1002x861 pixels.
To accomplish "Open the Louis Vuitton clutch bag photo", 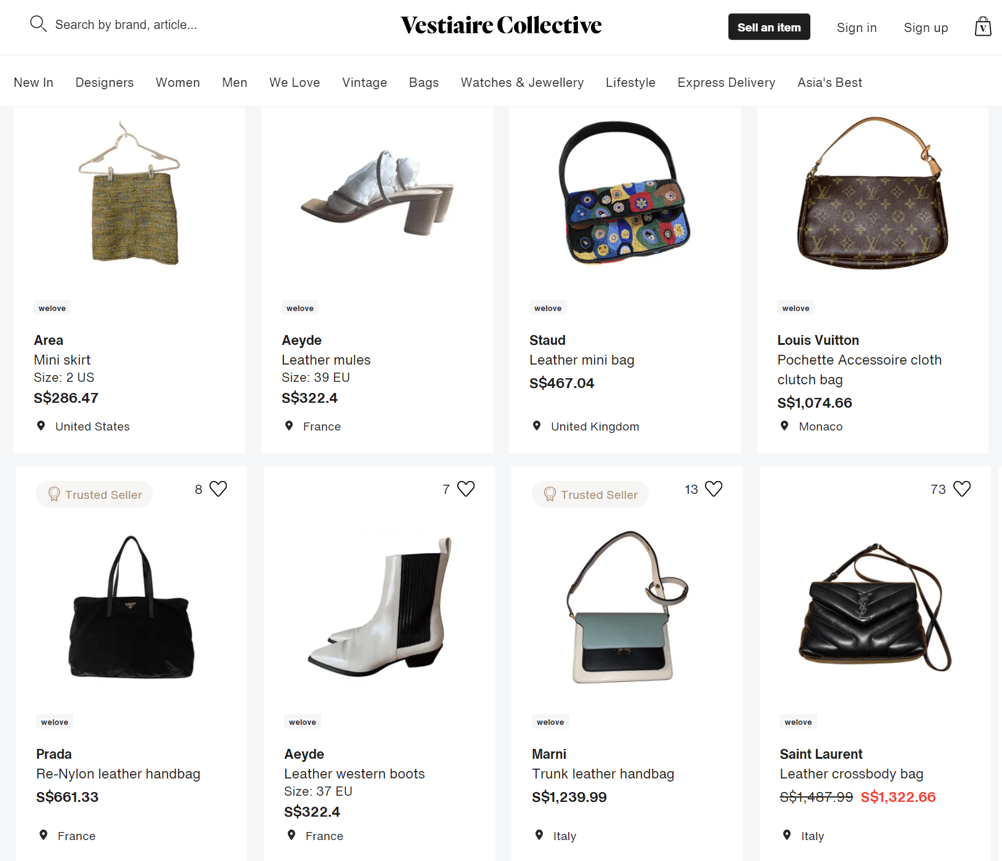I will (x=873, y=193).
